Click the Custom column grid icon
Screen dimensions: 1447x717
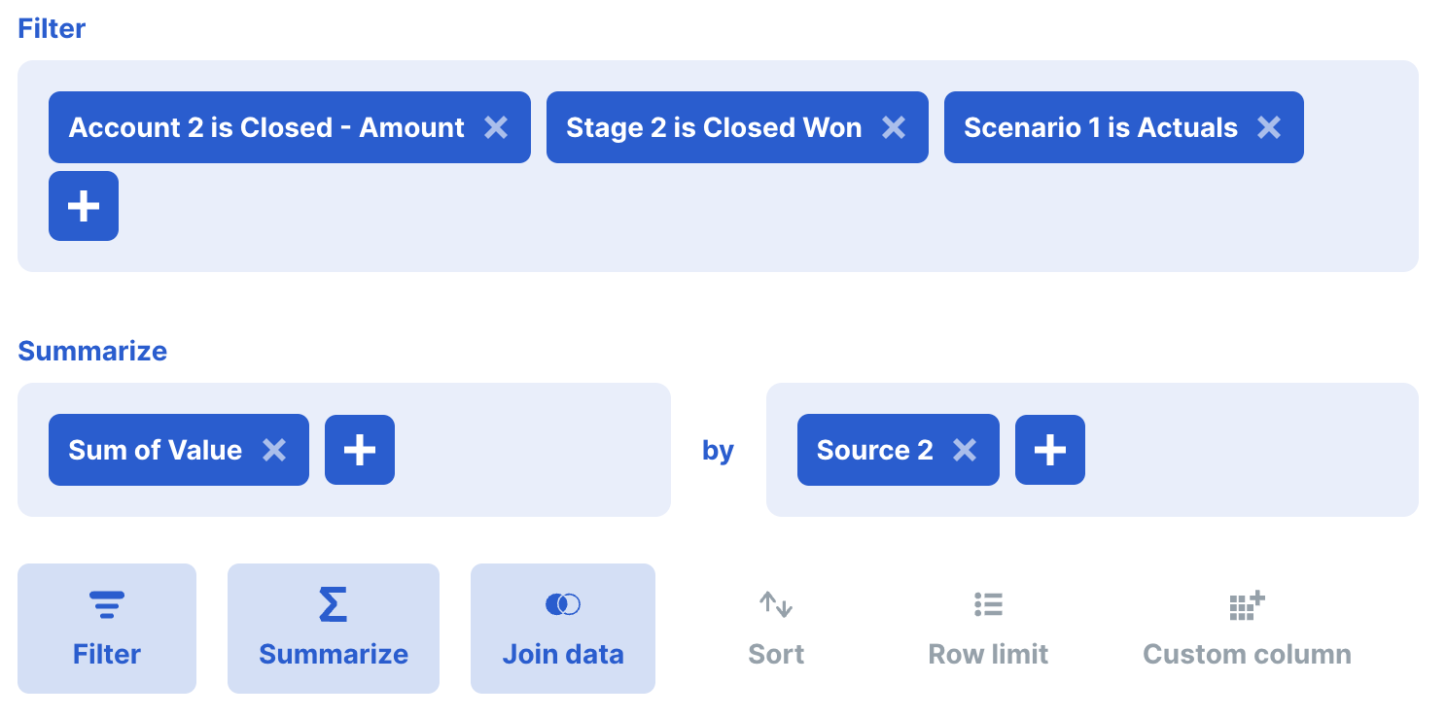[x=1246, y=602]
